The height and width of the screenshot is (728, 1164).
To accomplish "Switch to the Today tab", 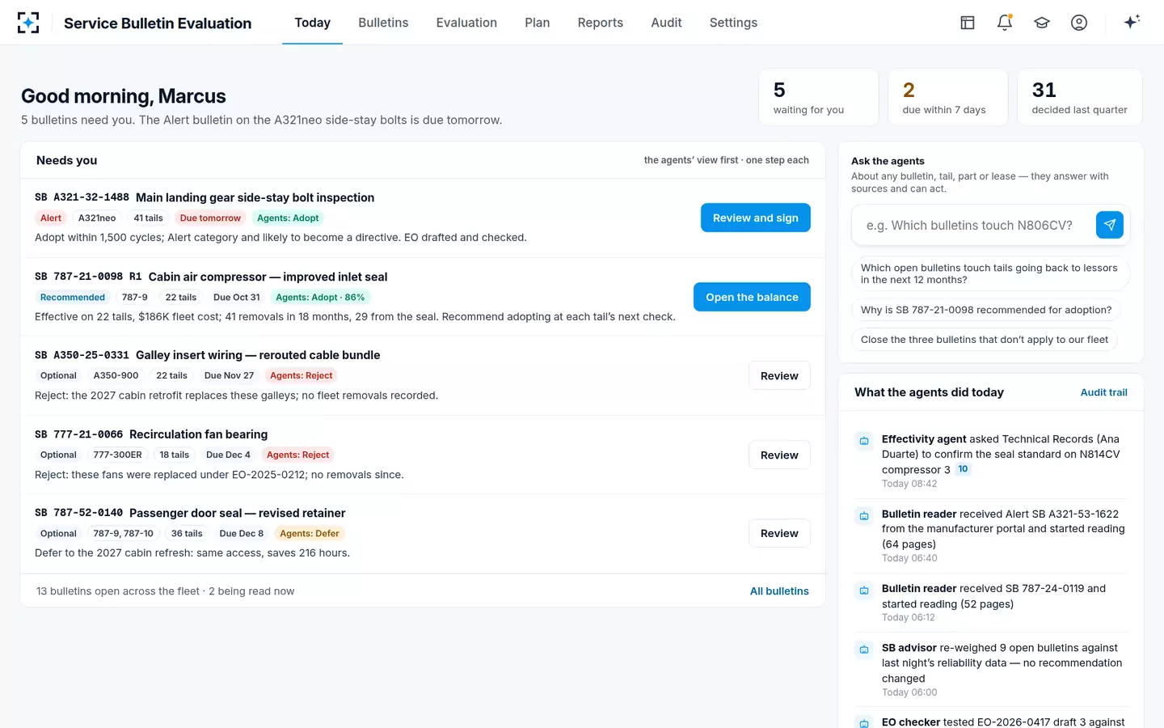I will coord(313,23).
